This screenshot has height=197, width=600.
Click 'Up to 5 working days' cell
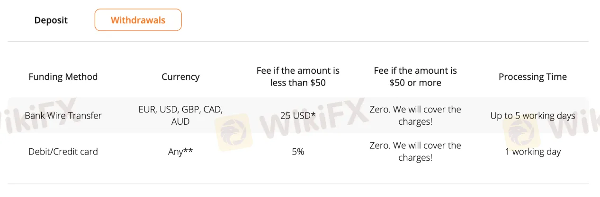click(532, 115)
